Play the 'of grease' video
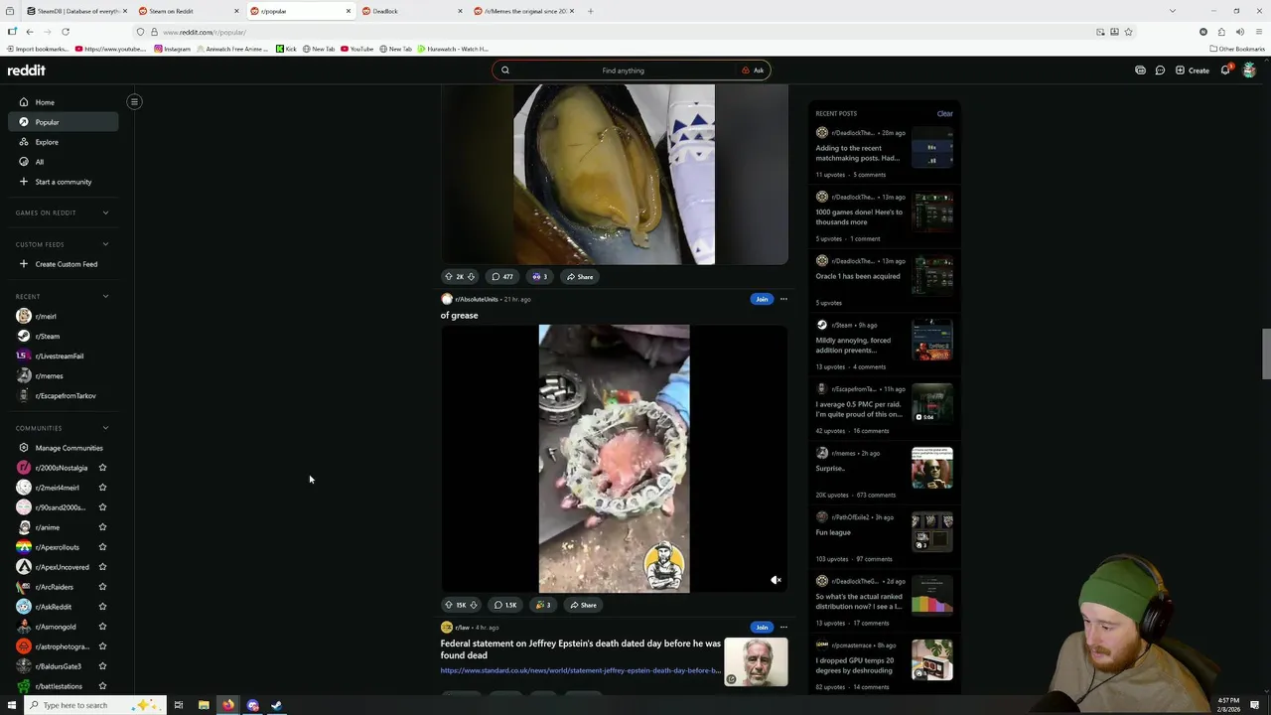The height and width of the screenshot is (715, 1271). click(614, 459)
